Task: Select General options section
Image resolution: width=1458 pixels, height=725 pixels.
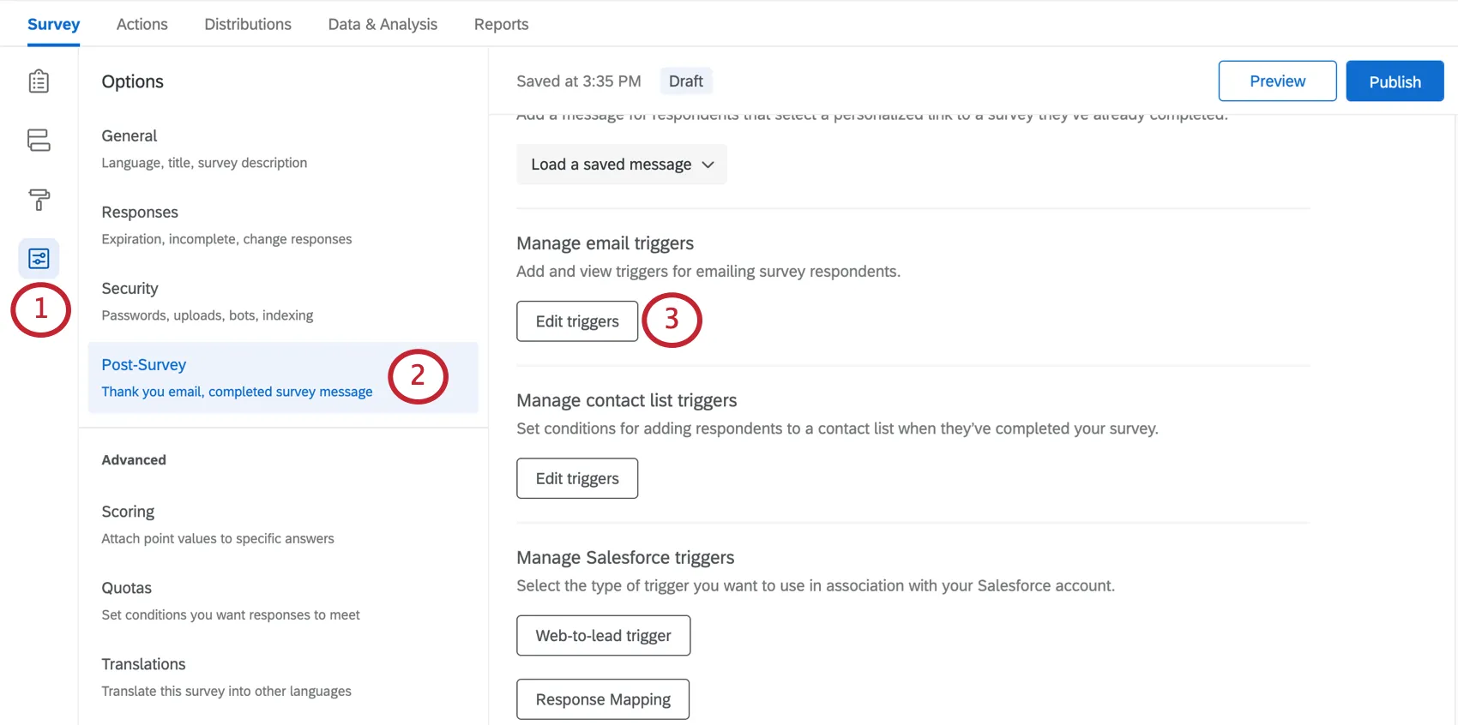Action: (x=204, y=148)
